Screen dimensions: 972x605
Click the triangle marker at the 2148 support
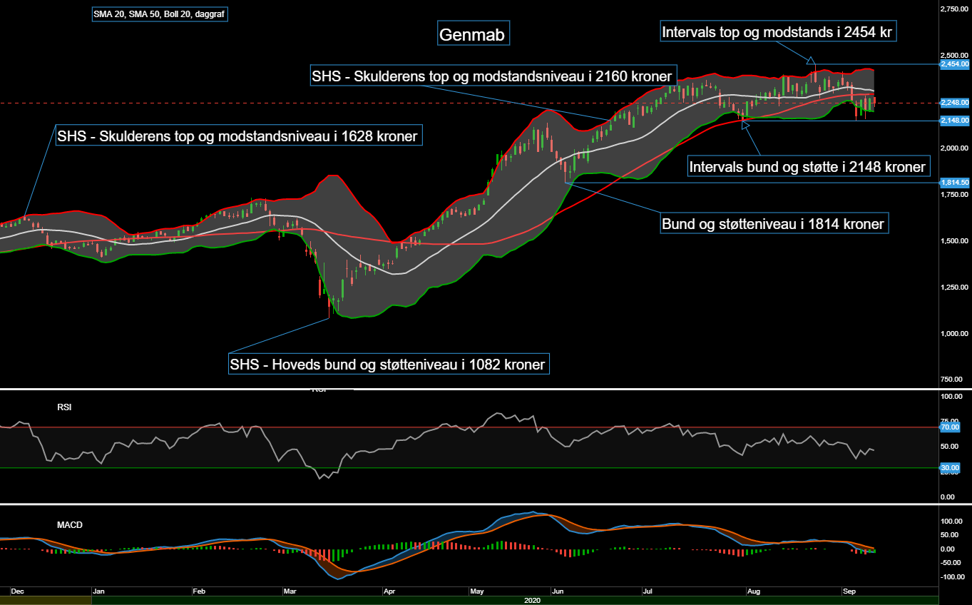pos(747,126)
